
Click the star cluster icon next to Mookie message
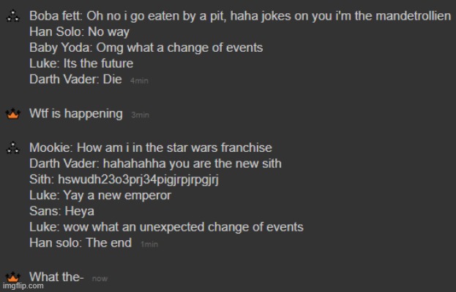point(13,147)
